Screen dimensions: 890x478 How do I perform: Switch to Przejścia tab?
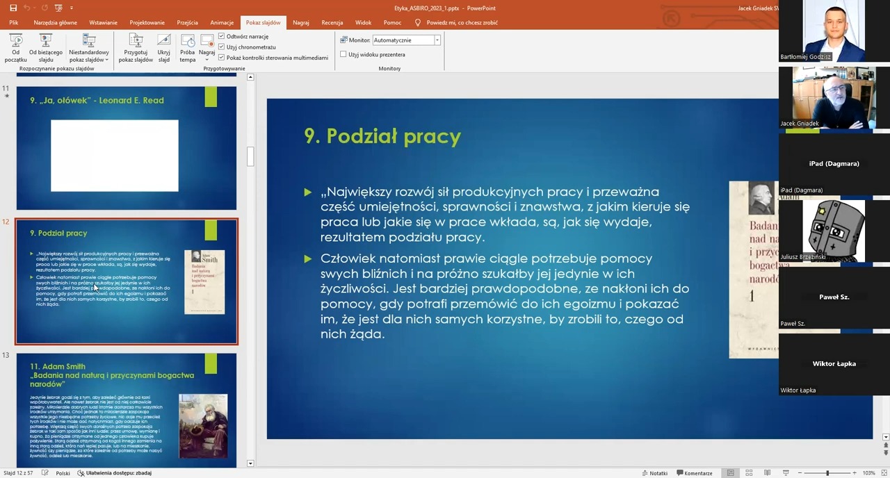187,22
